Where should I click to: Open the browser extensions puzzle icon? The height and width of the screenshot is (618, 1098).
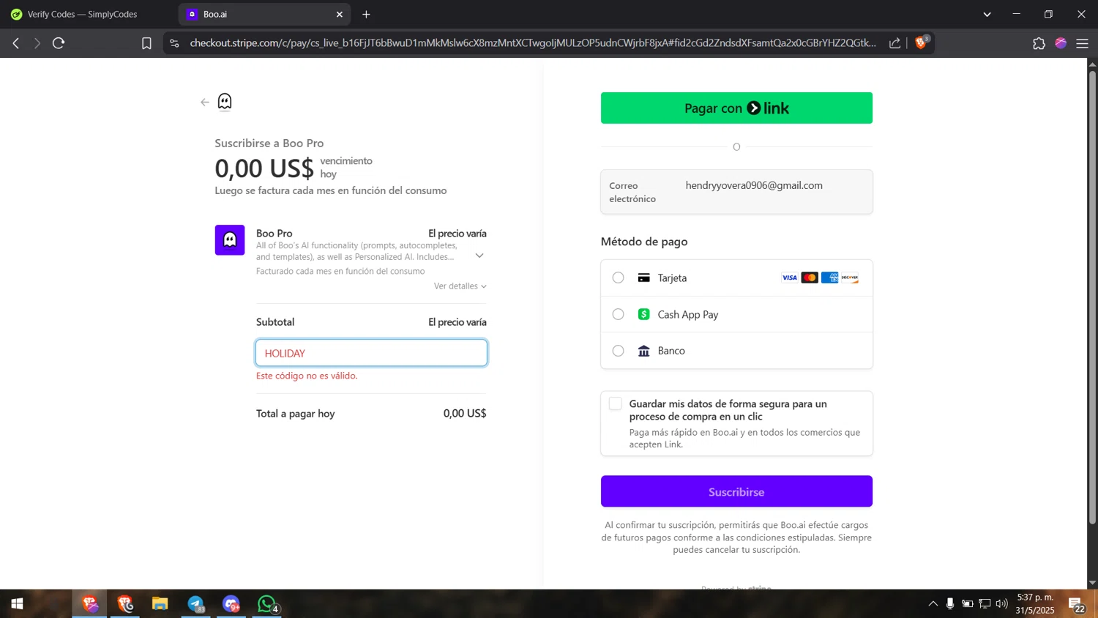coord(1039,43)
